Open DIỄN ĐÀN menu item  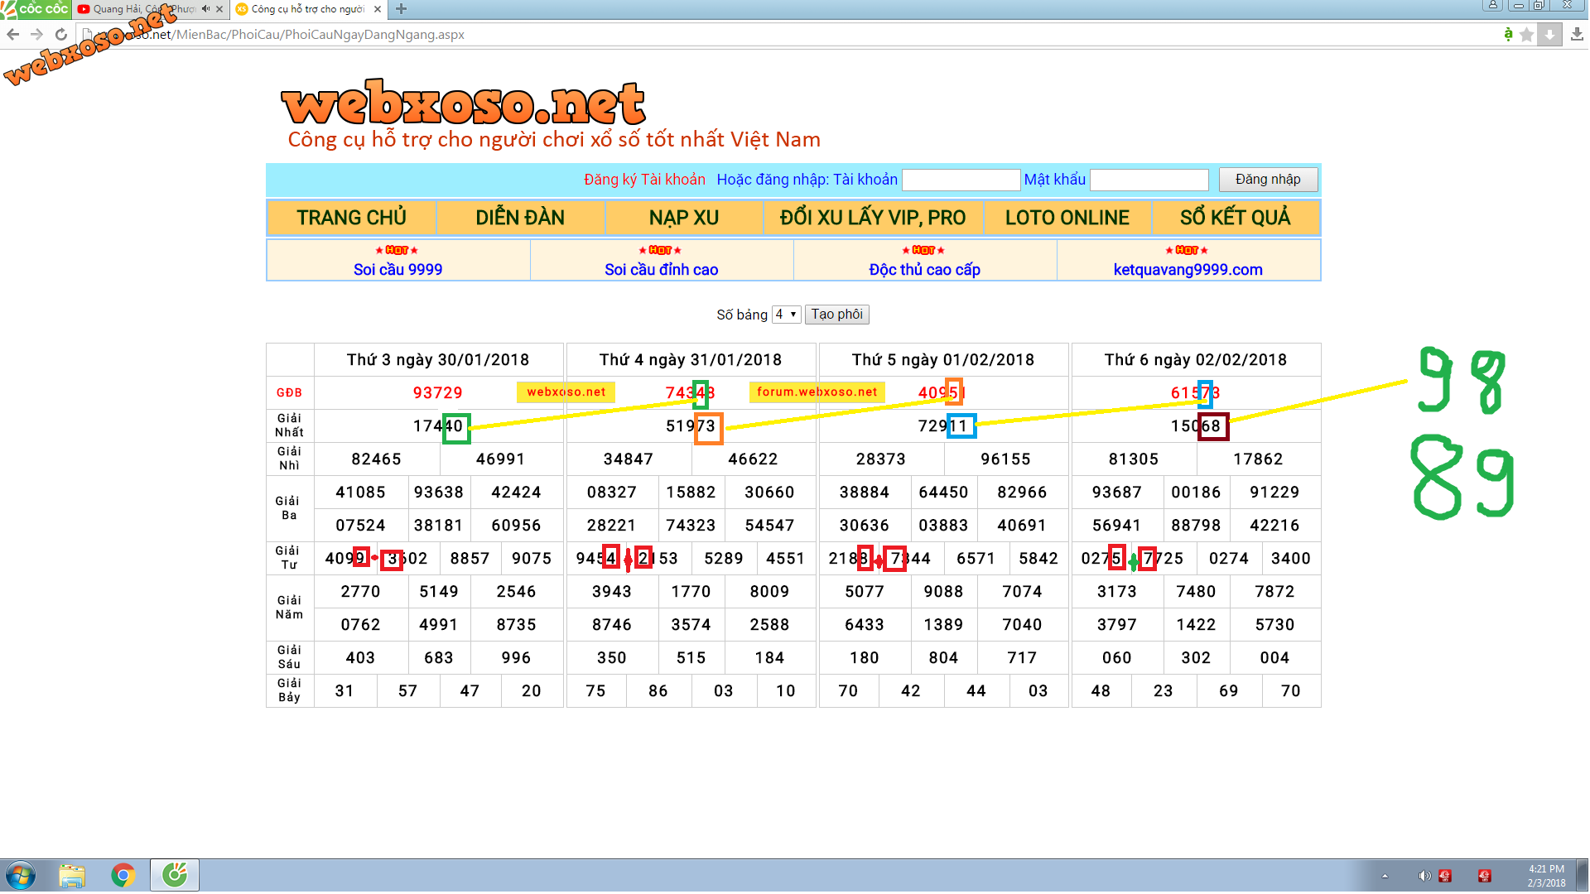(x=520, y=218)
